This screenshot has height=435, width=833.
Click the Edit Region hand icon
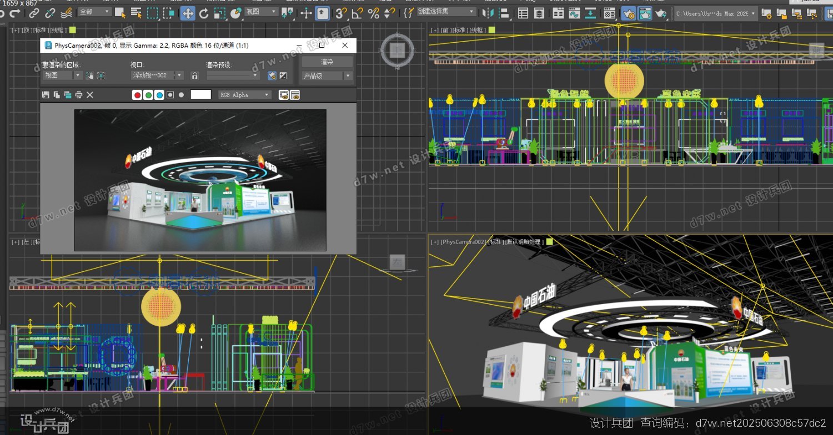pyautogui.click(x=89, y=75)
